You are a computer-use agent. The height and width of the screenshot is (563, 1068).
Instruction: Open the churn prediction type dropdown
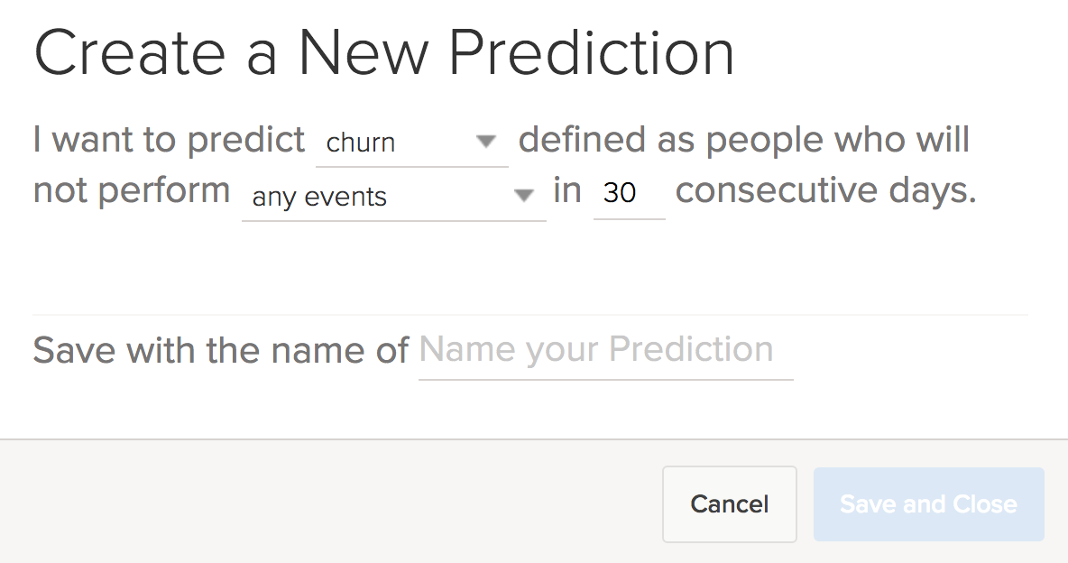click(x=397, y=143)
